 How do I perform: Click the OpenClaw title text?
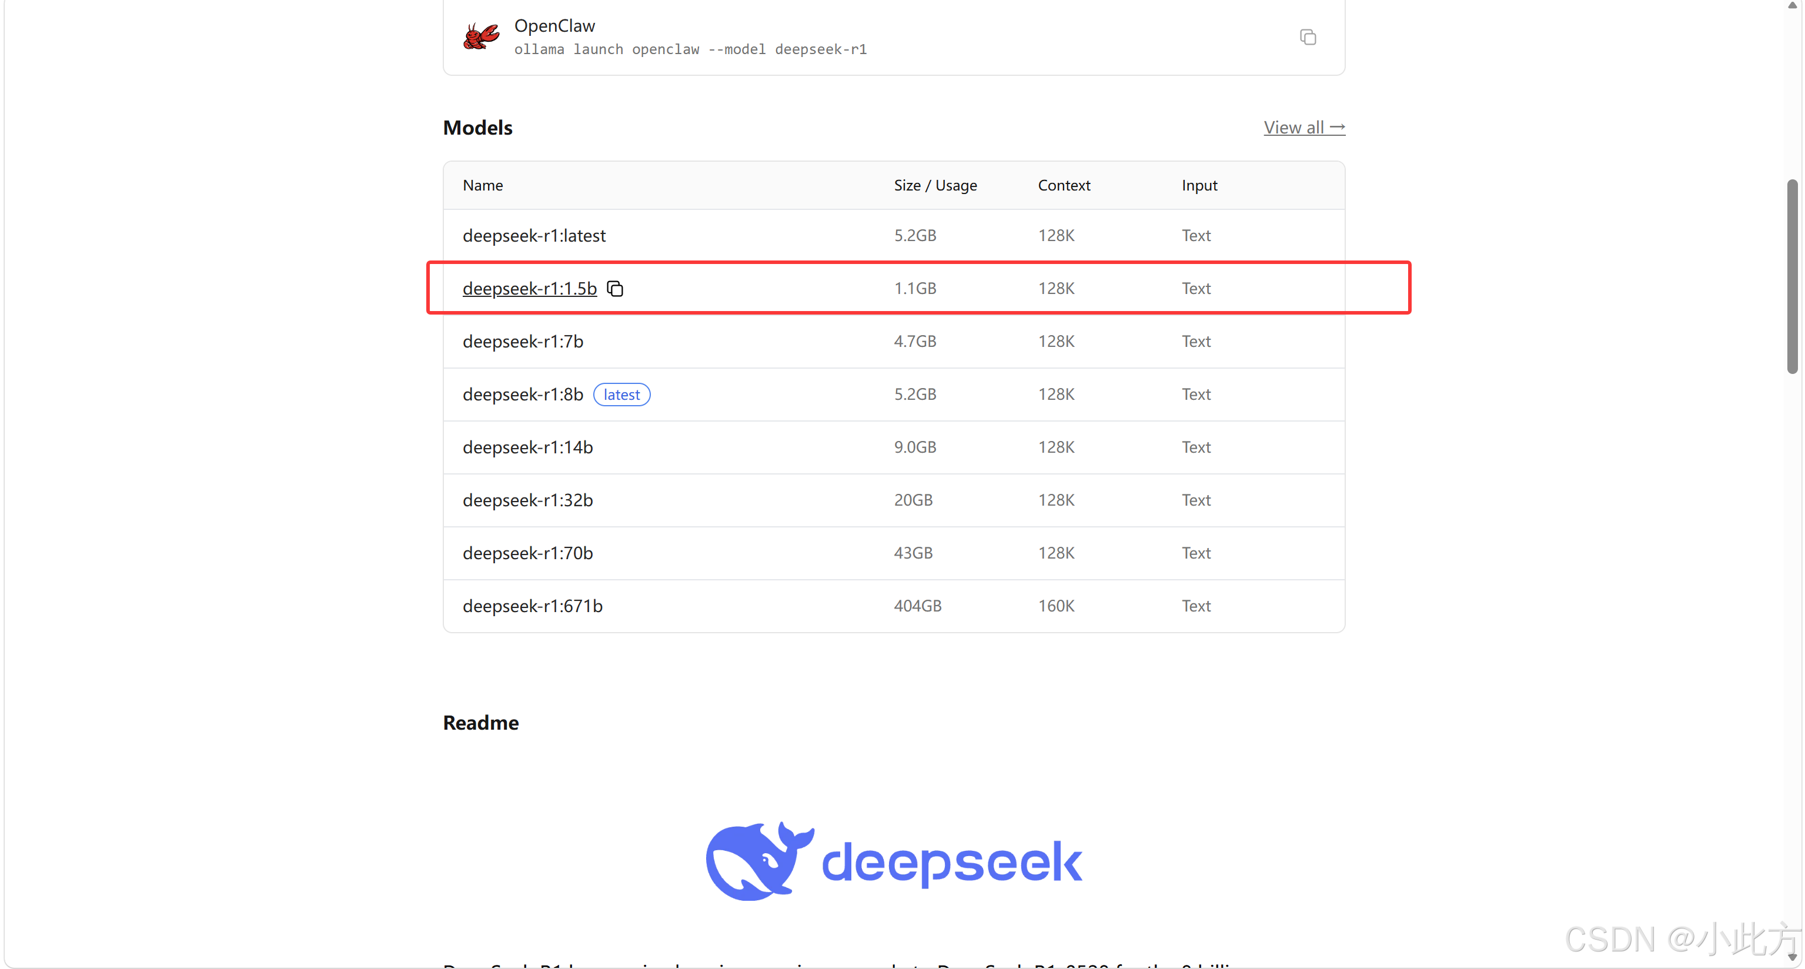554,26
